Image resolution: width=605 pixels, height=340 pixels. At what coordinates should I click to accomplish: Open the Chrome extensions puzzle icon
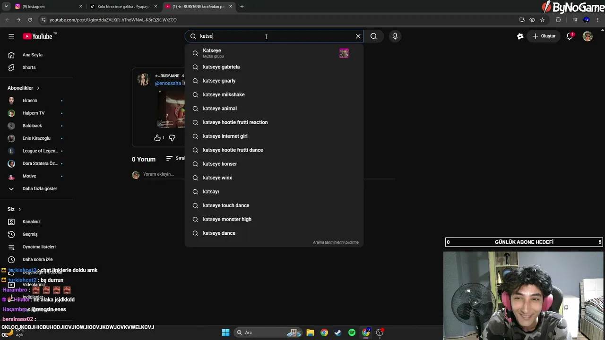point(558,20)
